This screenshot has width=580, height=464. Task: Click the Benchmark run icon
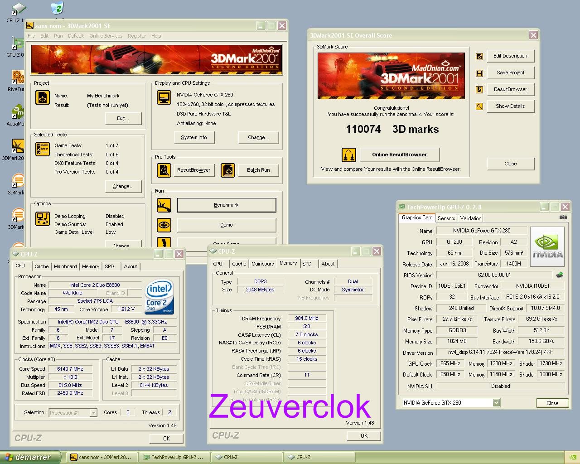pyautogui.click(x=164, y=205)
